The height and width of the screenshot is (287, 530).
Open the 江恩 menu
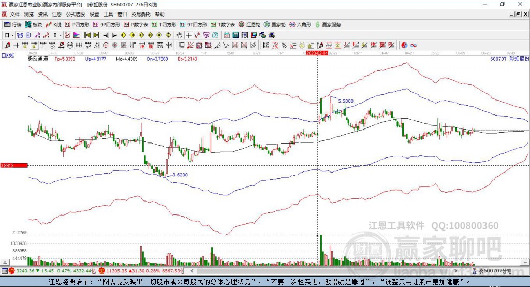pyautogui.click(x=57, y=14)
